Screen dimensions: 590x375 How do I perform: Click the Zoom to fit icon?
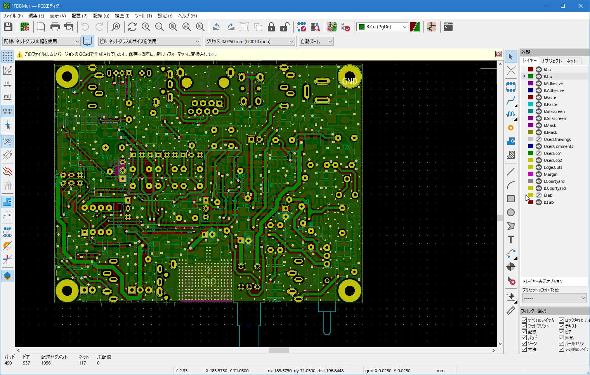point(173,27)
